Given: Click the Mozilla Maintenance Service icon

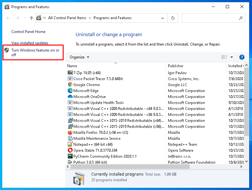Looking at the screenshot, I should point(70,138).
